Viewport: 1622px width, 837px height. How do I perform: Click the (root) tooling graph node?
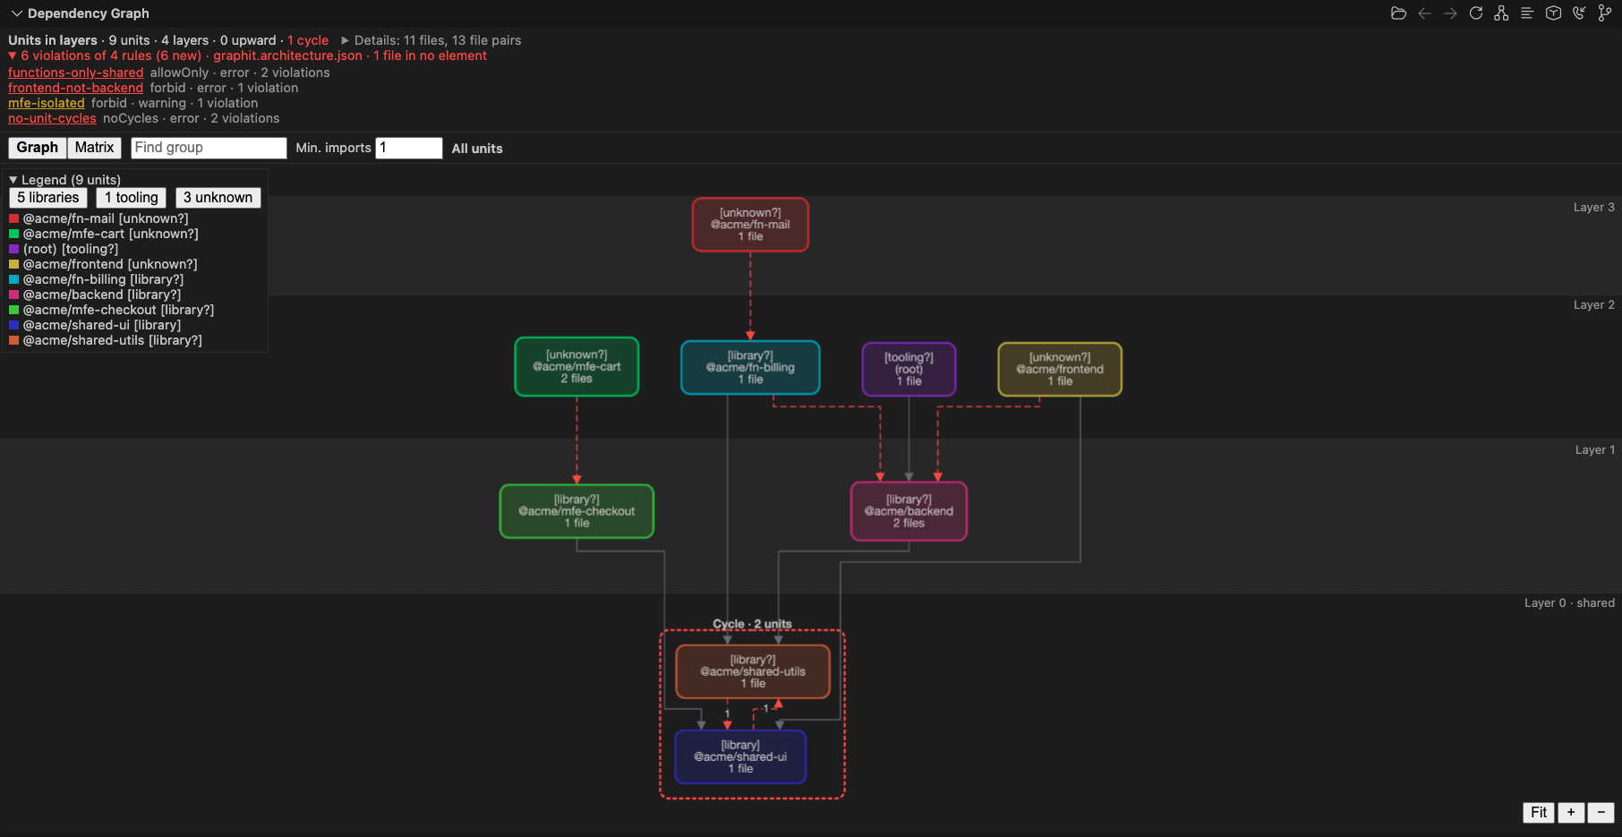point(909,370)
